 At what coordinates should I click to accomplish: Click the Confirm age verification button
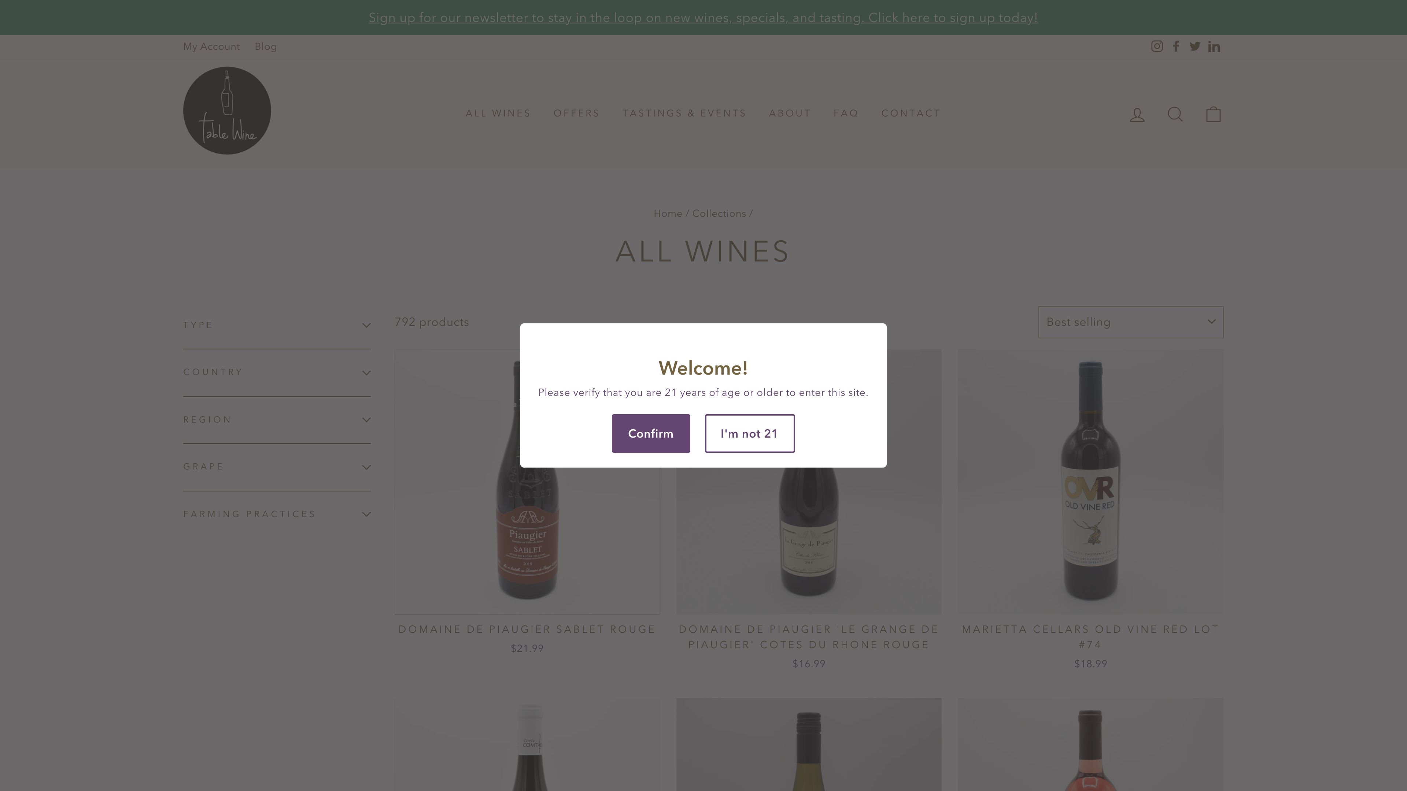click(x=650, y=433)
